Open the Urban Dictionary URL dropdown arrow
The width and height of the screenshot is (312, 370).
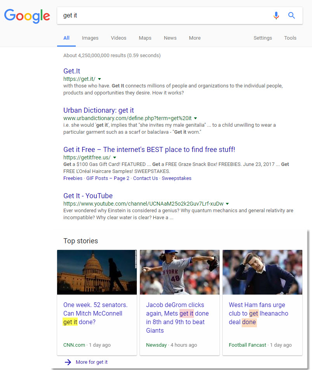pyautogui.click(x=195, y=118)
